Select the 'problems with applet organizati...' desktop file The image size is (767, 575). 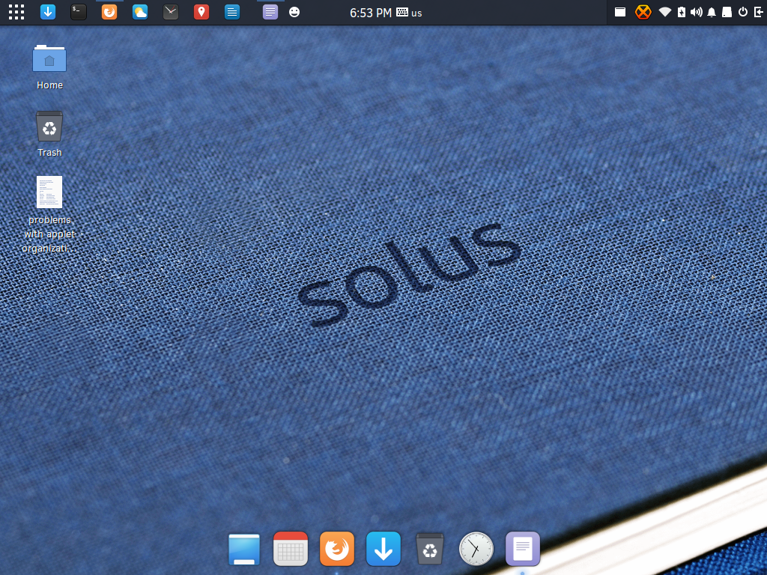coord(49,215)
